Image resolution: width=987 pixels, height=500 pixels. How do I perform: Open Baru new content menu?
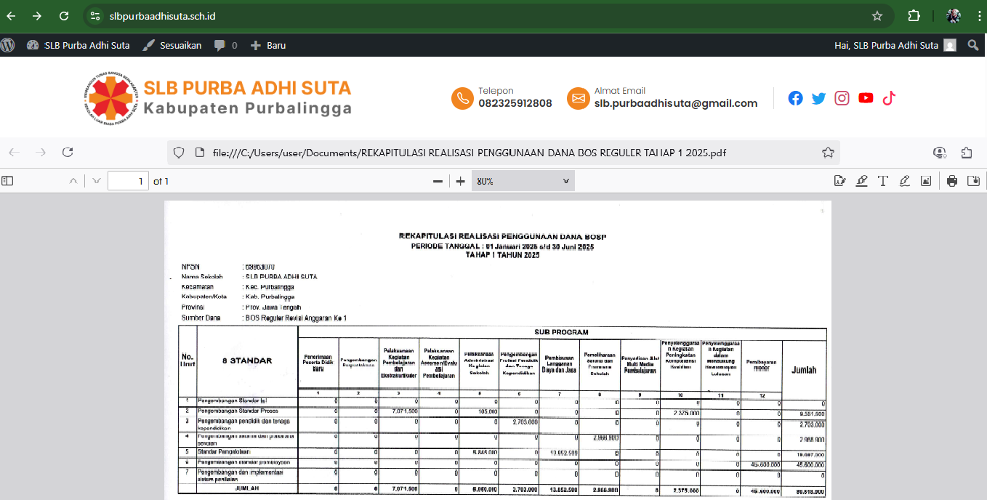click(x=268, y=45)
